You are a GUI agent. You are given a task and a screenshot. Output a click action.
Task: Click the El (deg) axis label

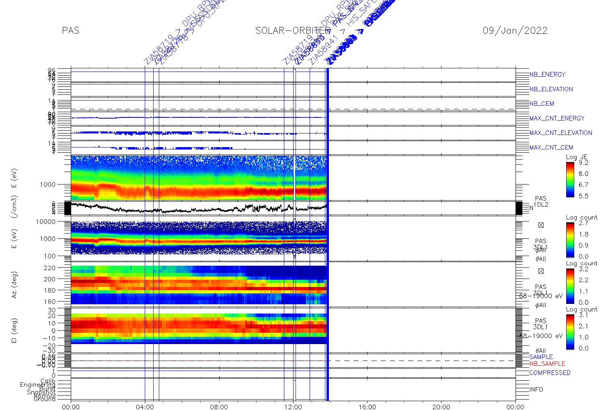(14, 331)
